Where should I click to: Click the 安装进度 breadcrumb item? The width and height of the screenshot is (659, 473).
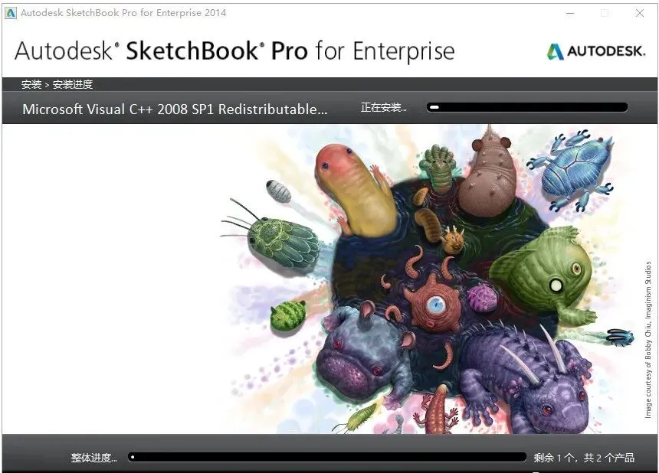(x=73, y=84)
